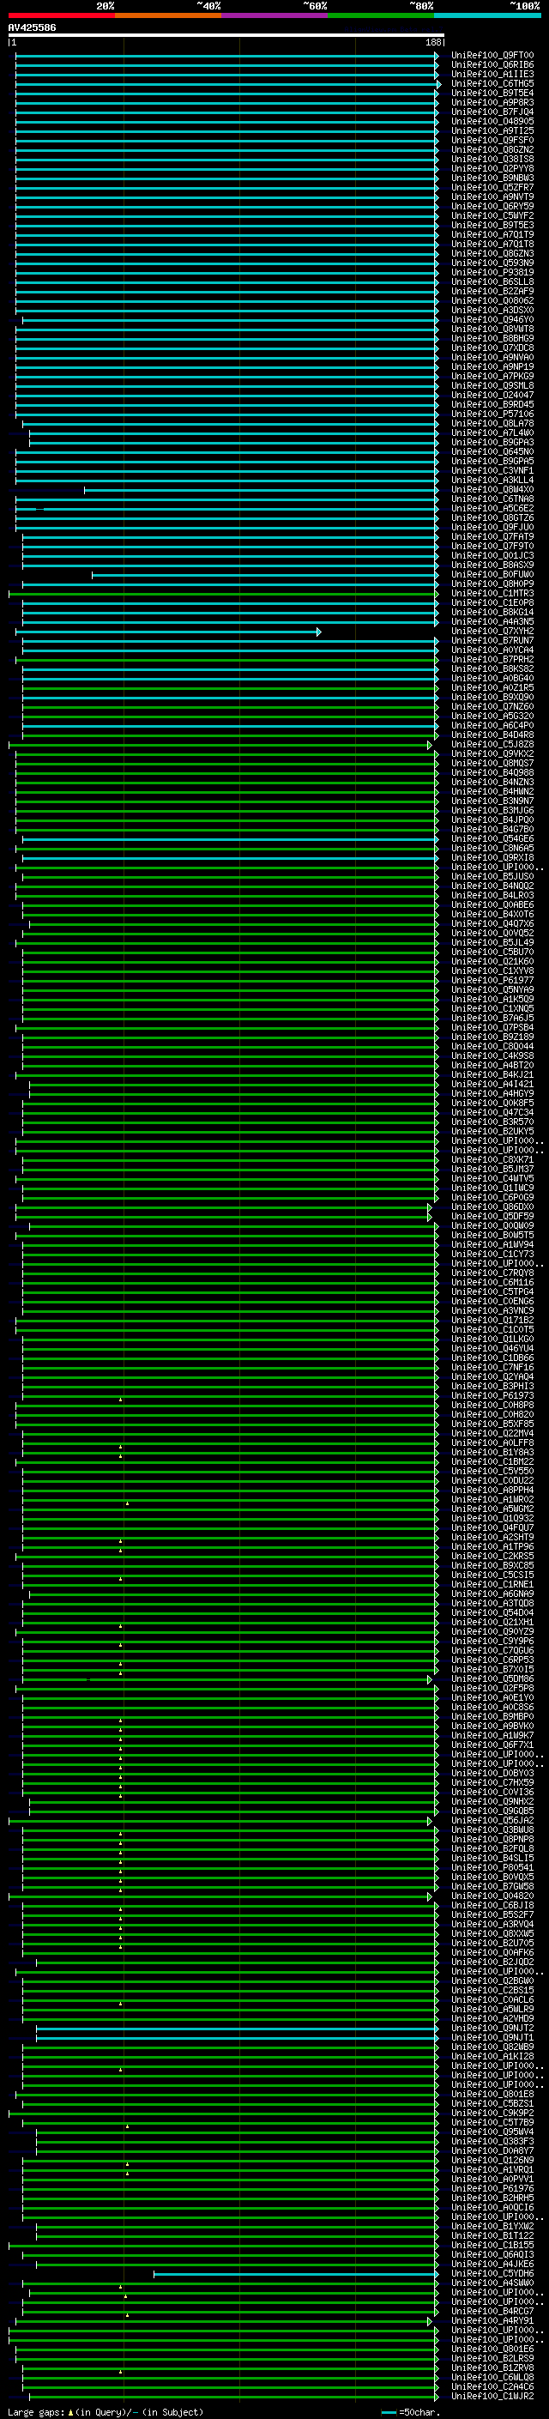Click the cyan ~100% identity legend segment
Viewport: 549px width, 2419px height.
click(x=487, y=15)
